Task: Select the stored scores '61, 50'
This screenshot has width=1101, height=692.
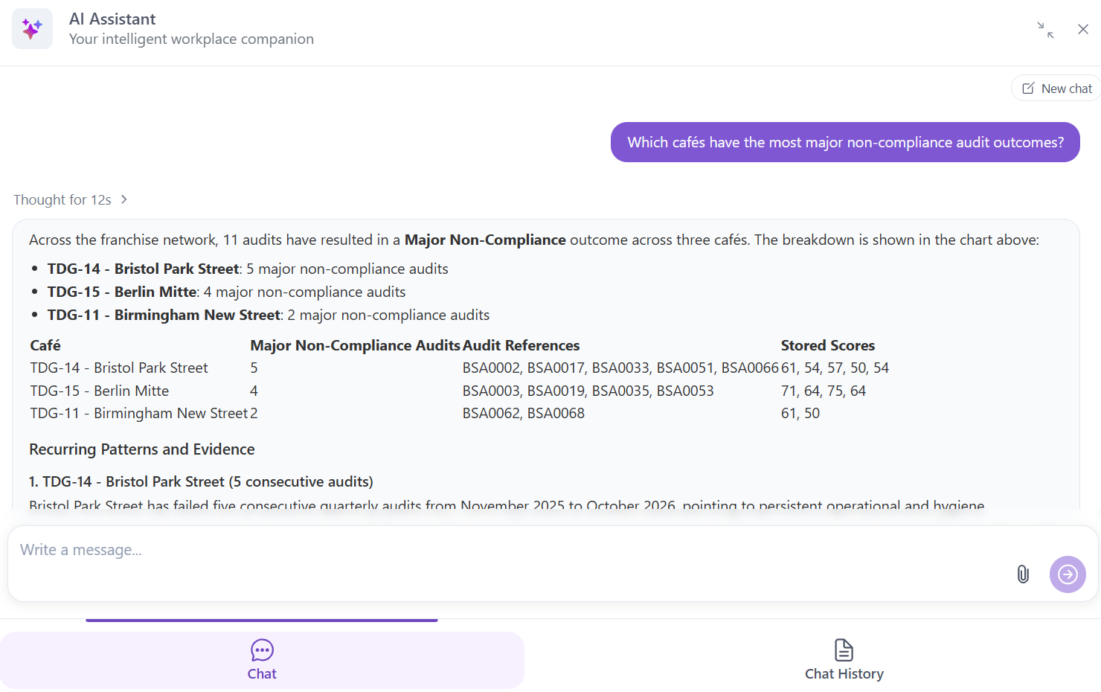Action: [800, 413]
